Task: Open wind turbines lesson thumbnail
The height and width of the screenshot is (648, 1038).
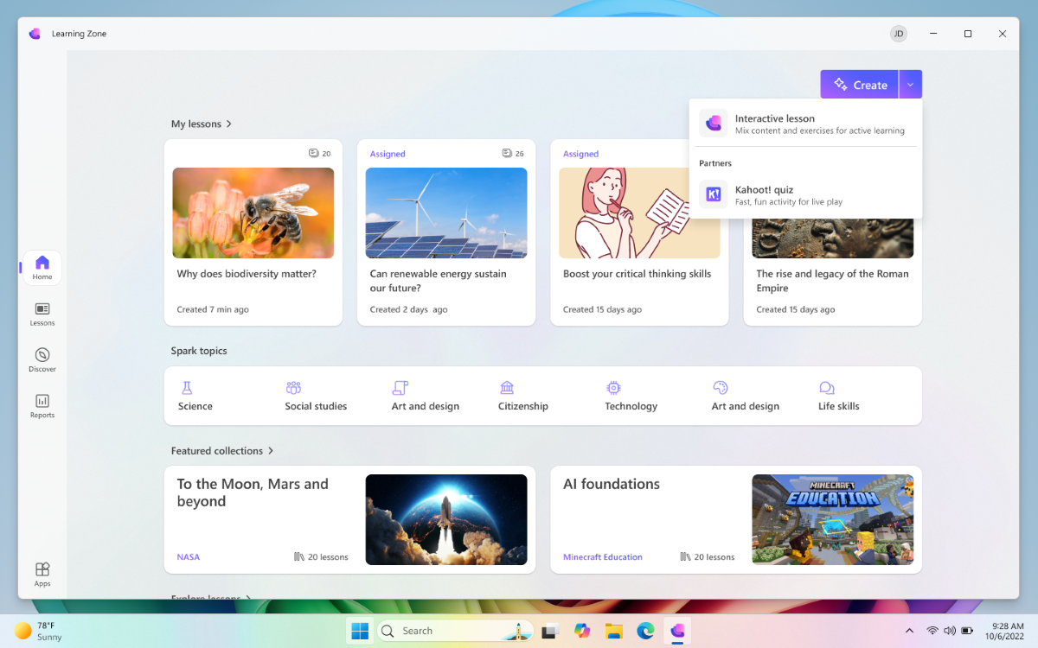Action: 446,213
